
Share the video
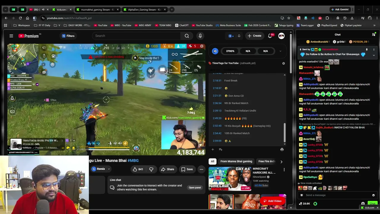pyautogui.click(x=167, y=169)
